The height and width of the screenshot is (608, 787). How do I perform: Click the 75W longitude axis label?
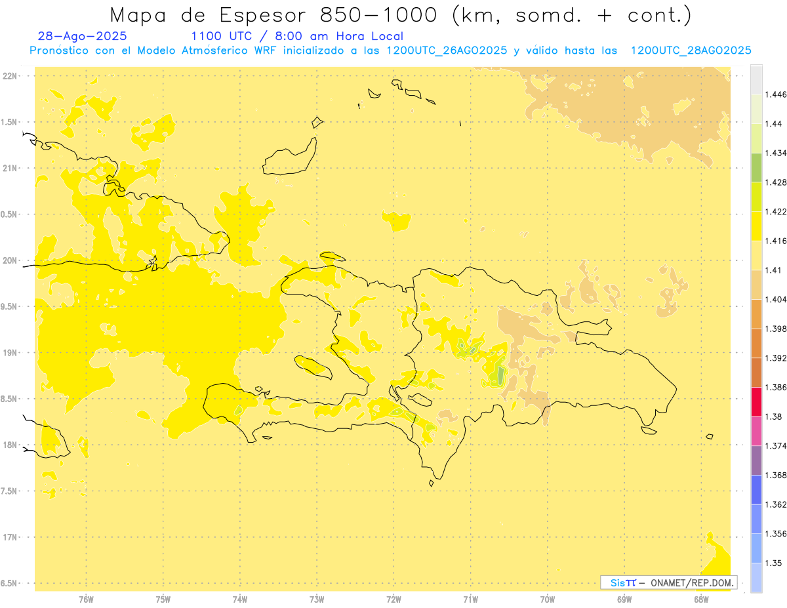pos(163,599)
